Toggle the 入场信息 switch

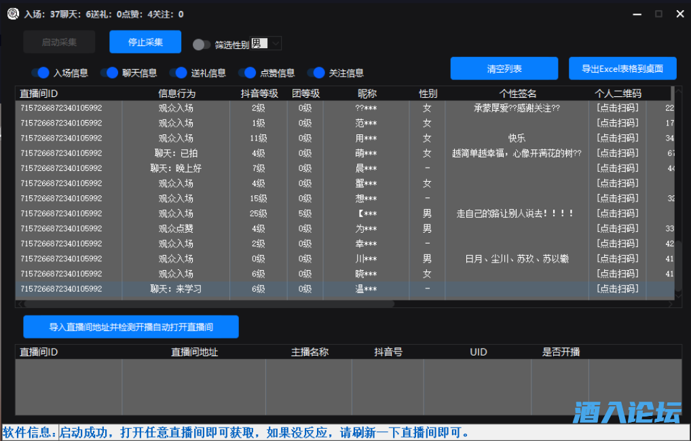41,73
